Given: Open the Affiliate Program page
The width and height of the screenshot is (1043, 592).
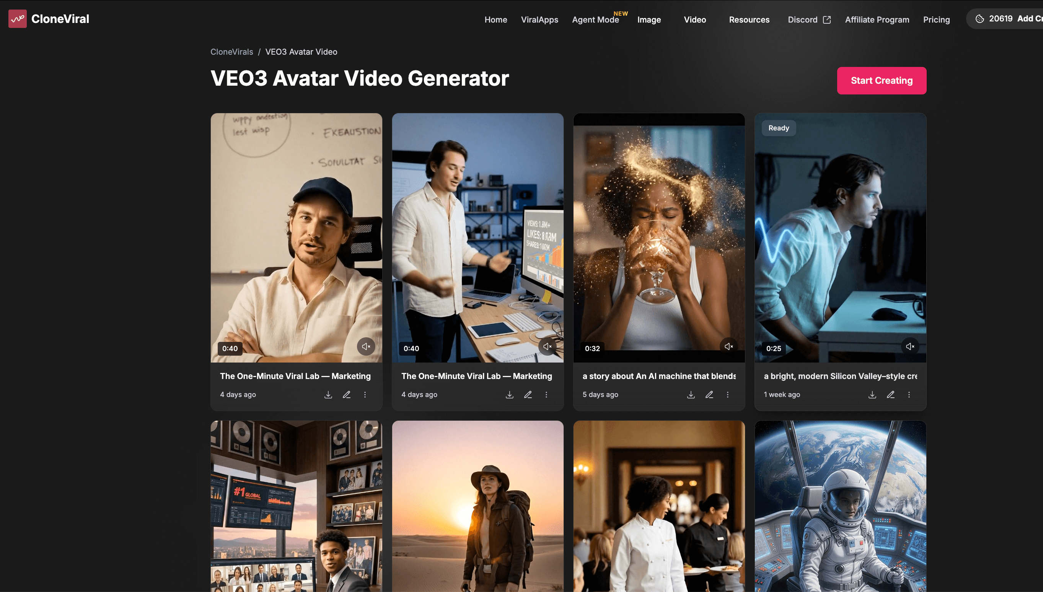Looking at the screenshot, I should [877, 20].
